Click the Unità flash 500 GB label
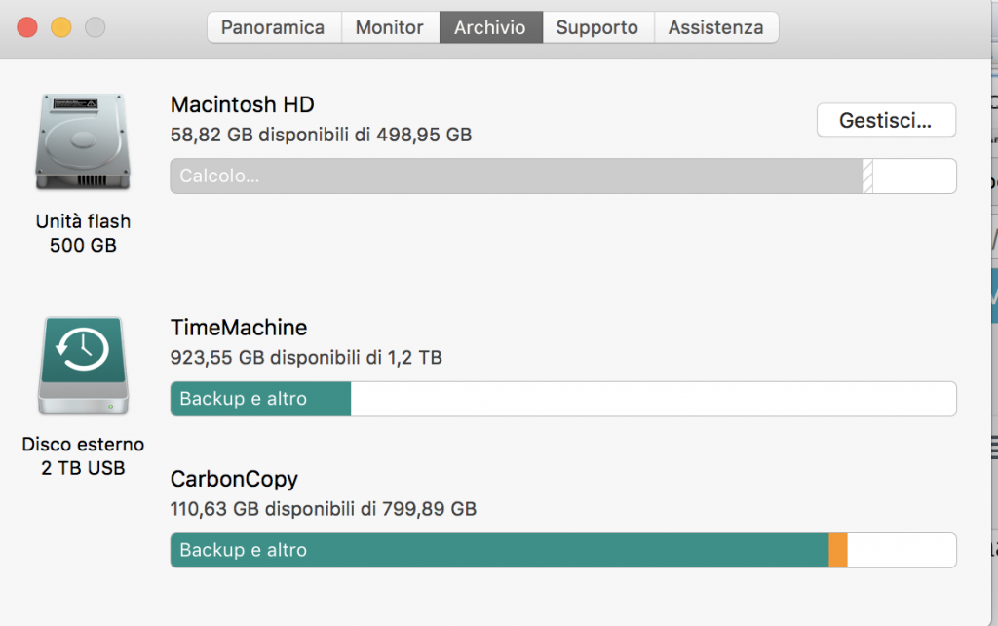Image resolution: width=998 pixels, height=626 pixels. (x=84, y=233)
